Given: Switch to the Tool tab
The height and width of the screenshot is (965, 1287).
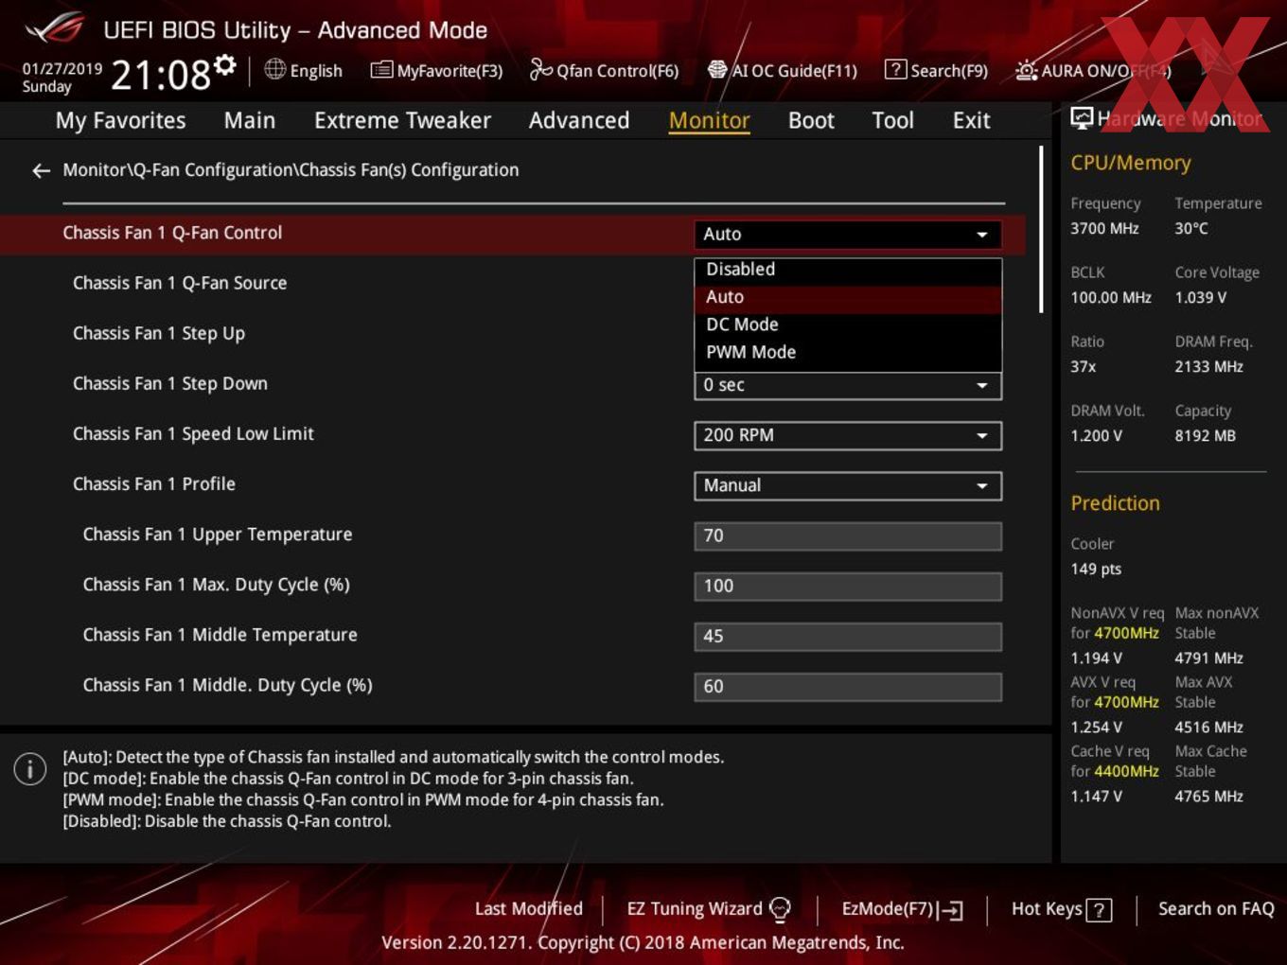Looking at the screenshot, I should tap(892, 120).
